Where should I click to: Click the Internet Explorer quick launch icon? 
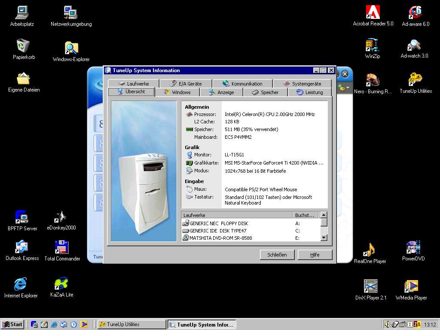54,324
